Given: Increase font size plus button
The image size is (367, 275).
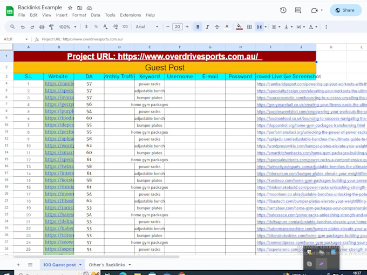Looking at the screenshot, I should tap(187, 26).
